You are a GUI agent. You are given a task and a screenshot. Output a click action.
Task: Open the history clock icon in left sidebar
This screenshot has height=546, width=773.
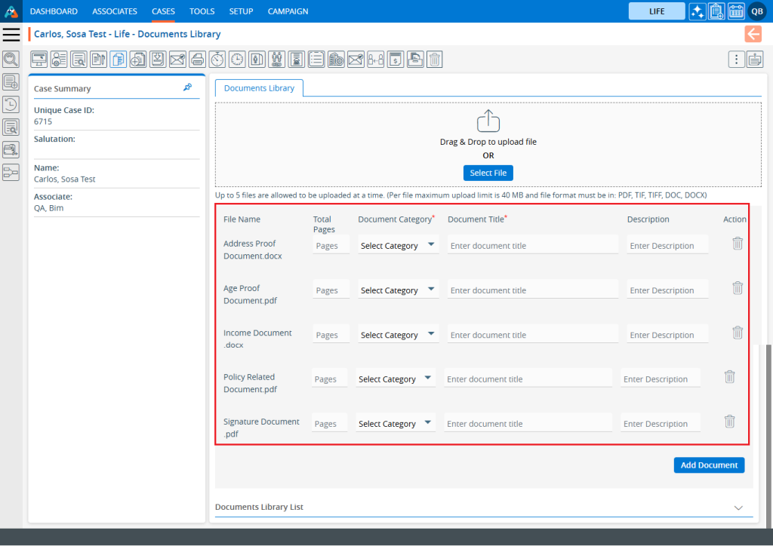coord(11,105)
